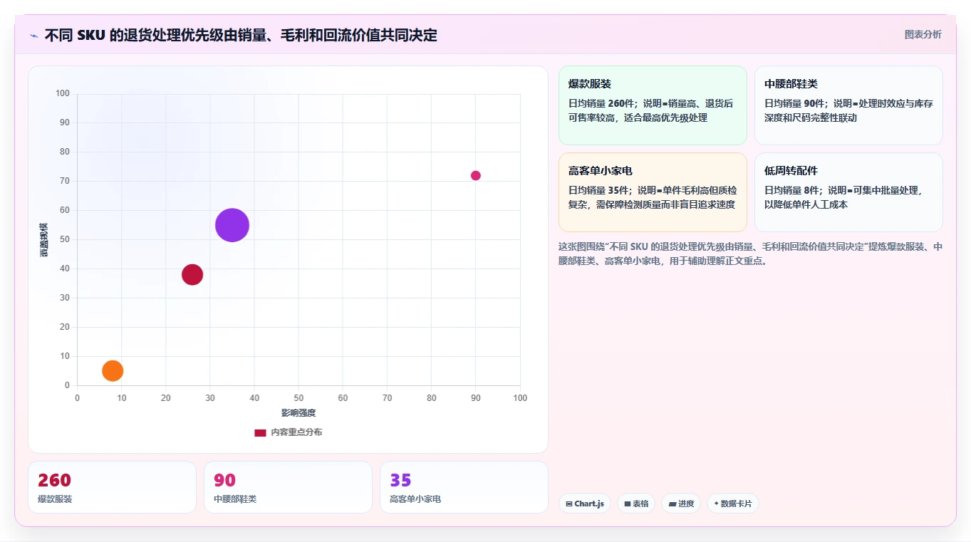
Task: Click the icon in the Chart.js tag
Action: pos(568,504)
